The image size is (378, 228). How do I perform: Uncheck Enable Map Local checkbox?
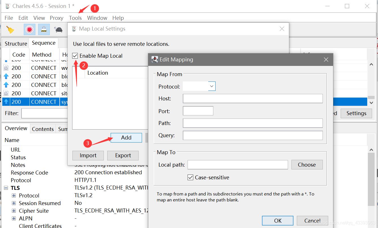point(75,56)
